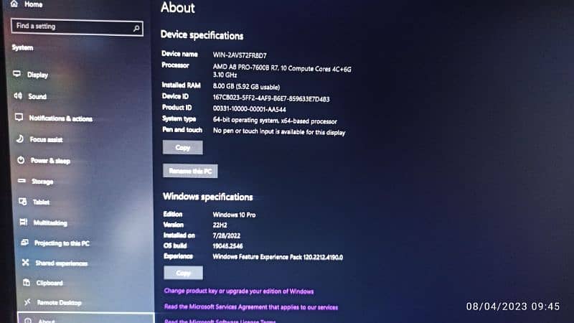The height and width of the screenshot is (323, 574).
Task: Read the Microsoft Services Agreement link
Action: [x=251, y=307]
